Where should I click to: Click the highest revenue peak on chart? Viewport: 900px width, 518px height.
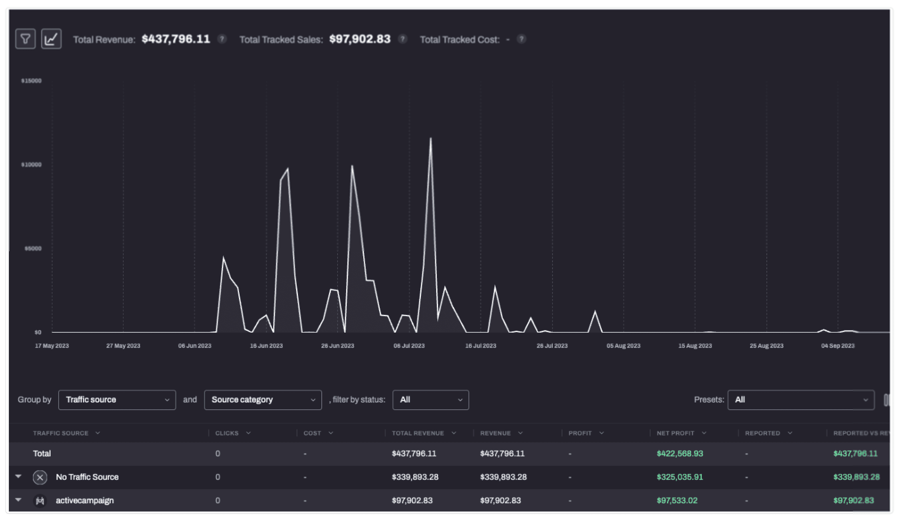coord(430,139)
